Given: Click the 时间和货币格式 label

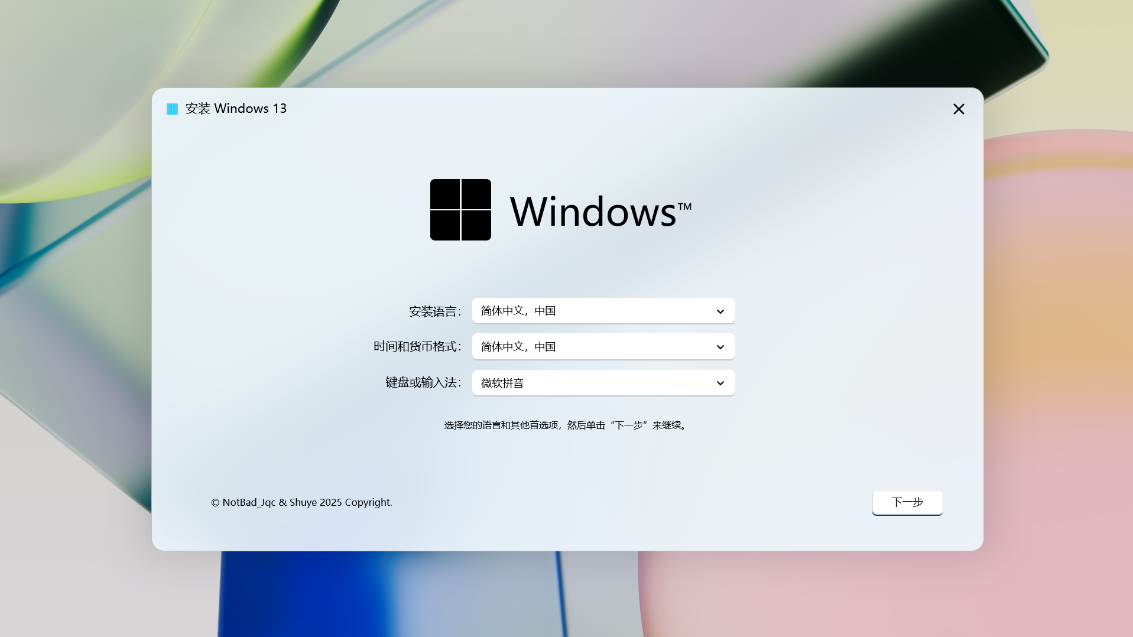Looking at the screenshot, I should [x=417, y=347].
